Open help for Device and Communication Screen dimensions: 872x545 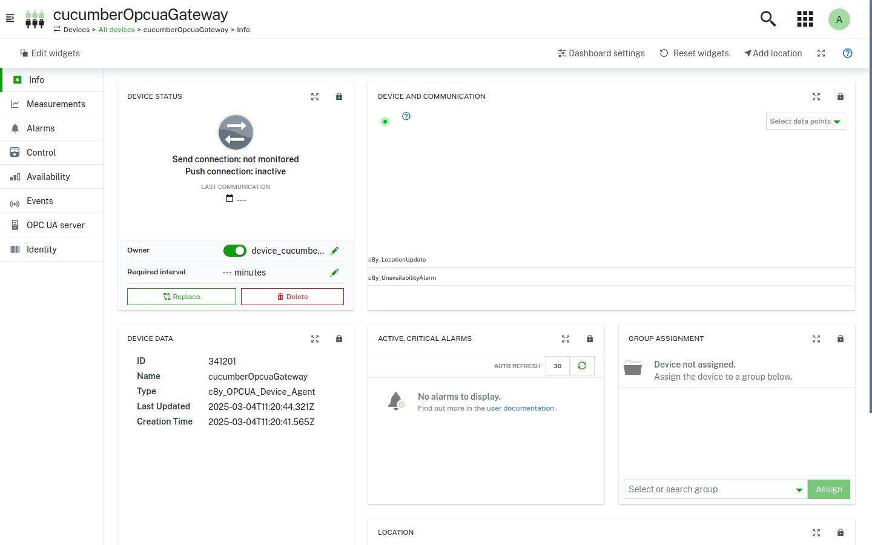tap(406, 116)
